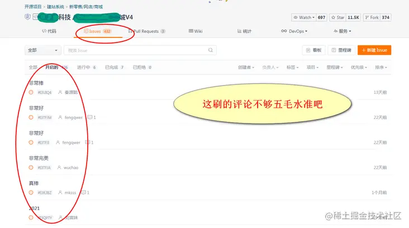
Task: Open comments icon on issue #I3TFJM
Action: tap(90, 117)
